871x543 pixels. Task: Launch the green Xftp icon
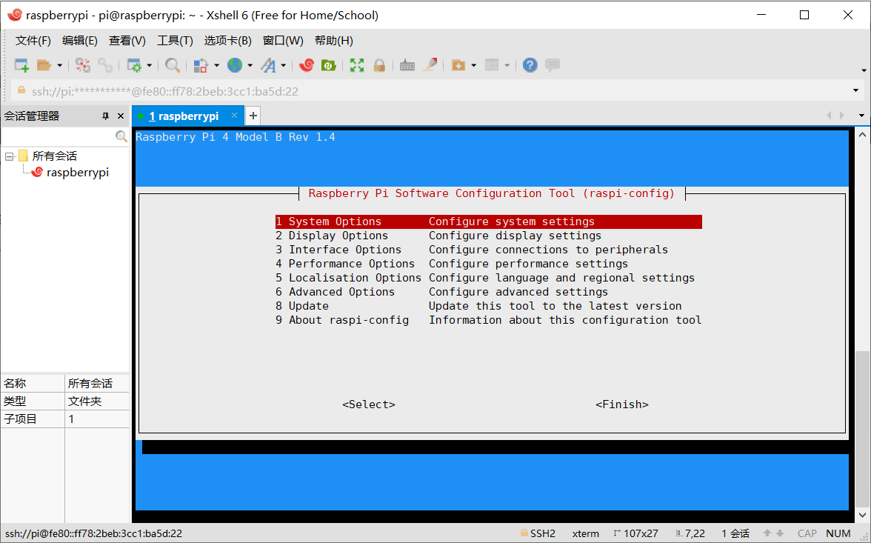coord(328,65)
